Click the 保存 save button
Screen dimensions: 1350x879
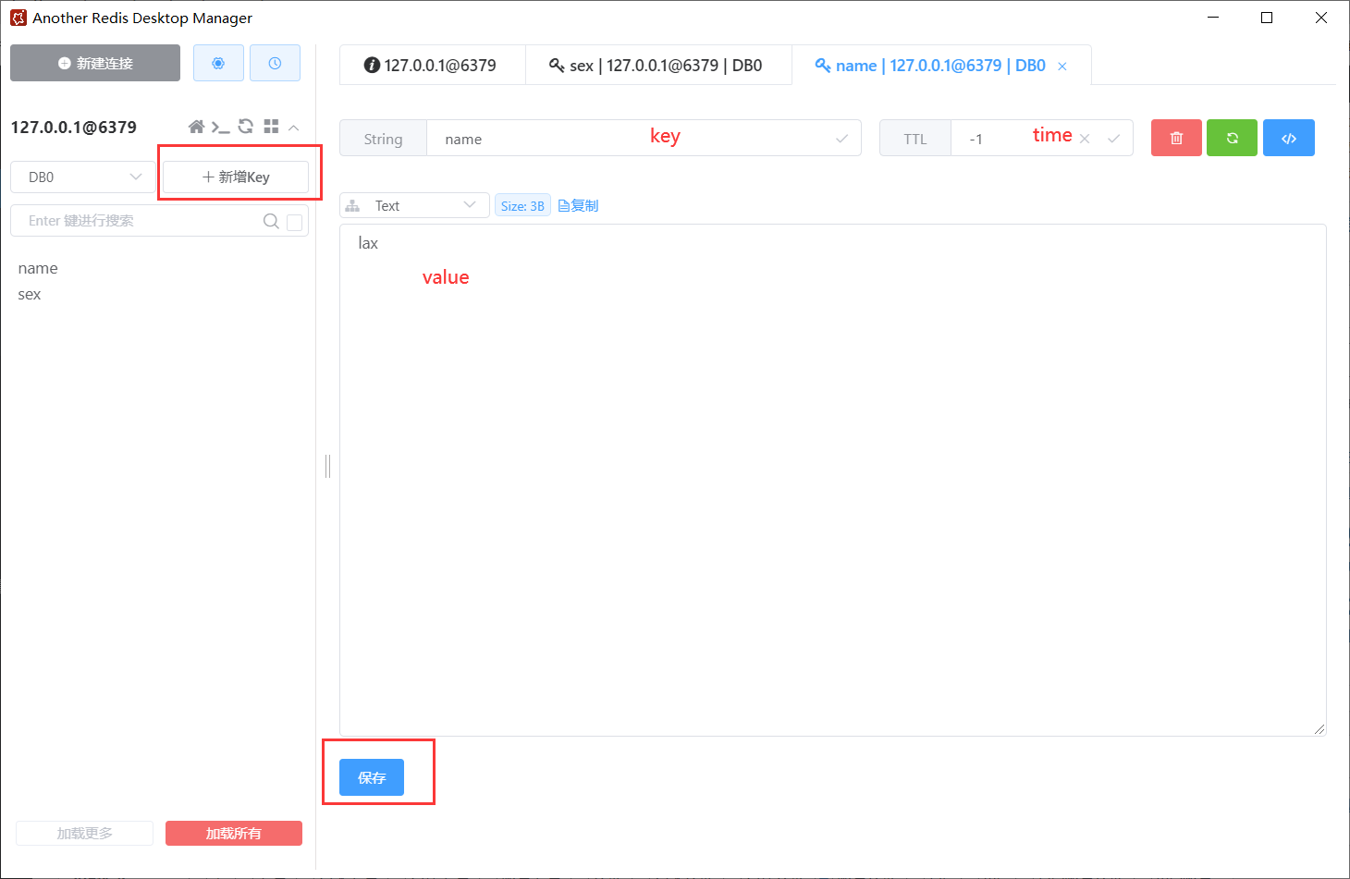[372, 777]
